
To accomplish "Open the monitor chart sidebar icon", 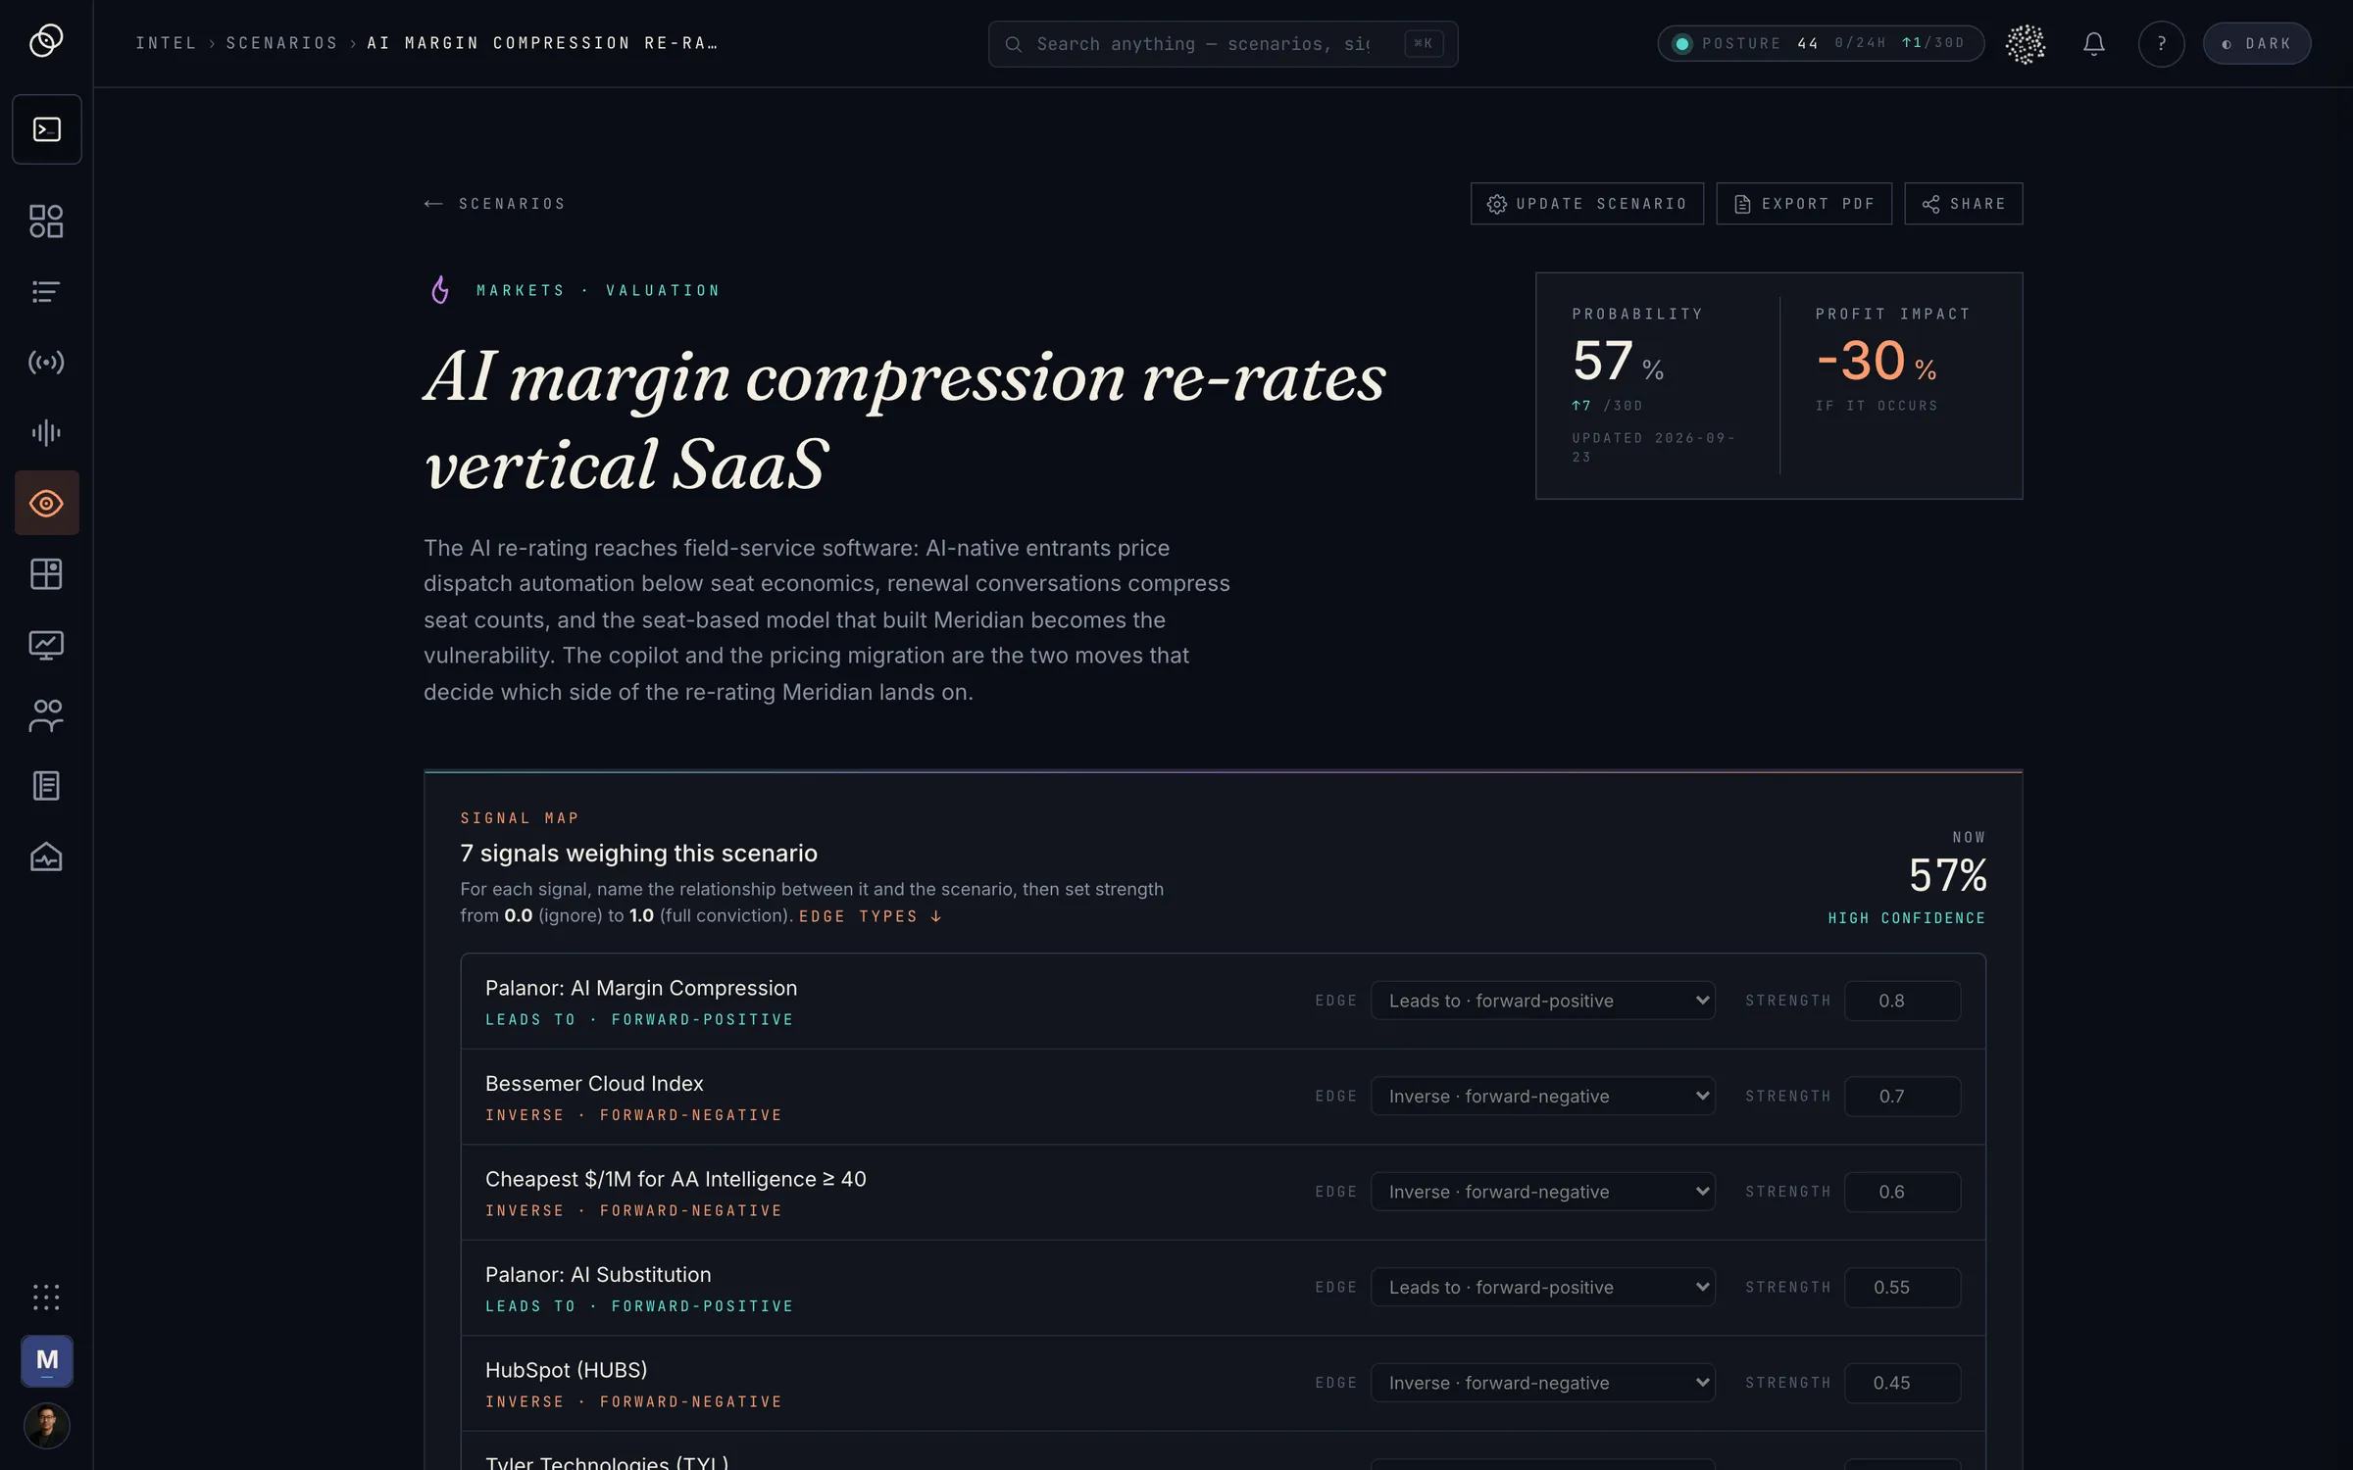I will (46, 645).
